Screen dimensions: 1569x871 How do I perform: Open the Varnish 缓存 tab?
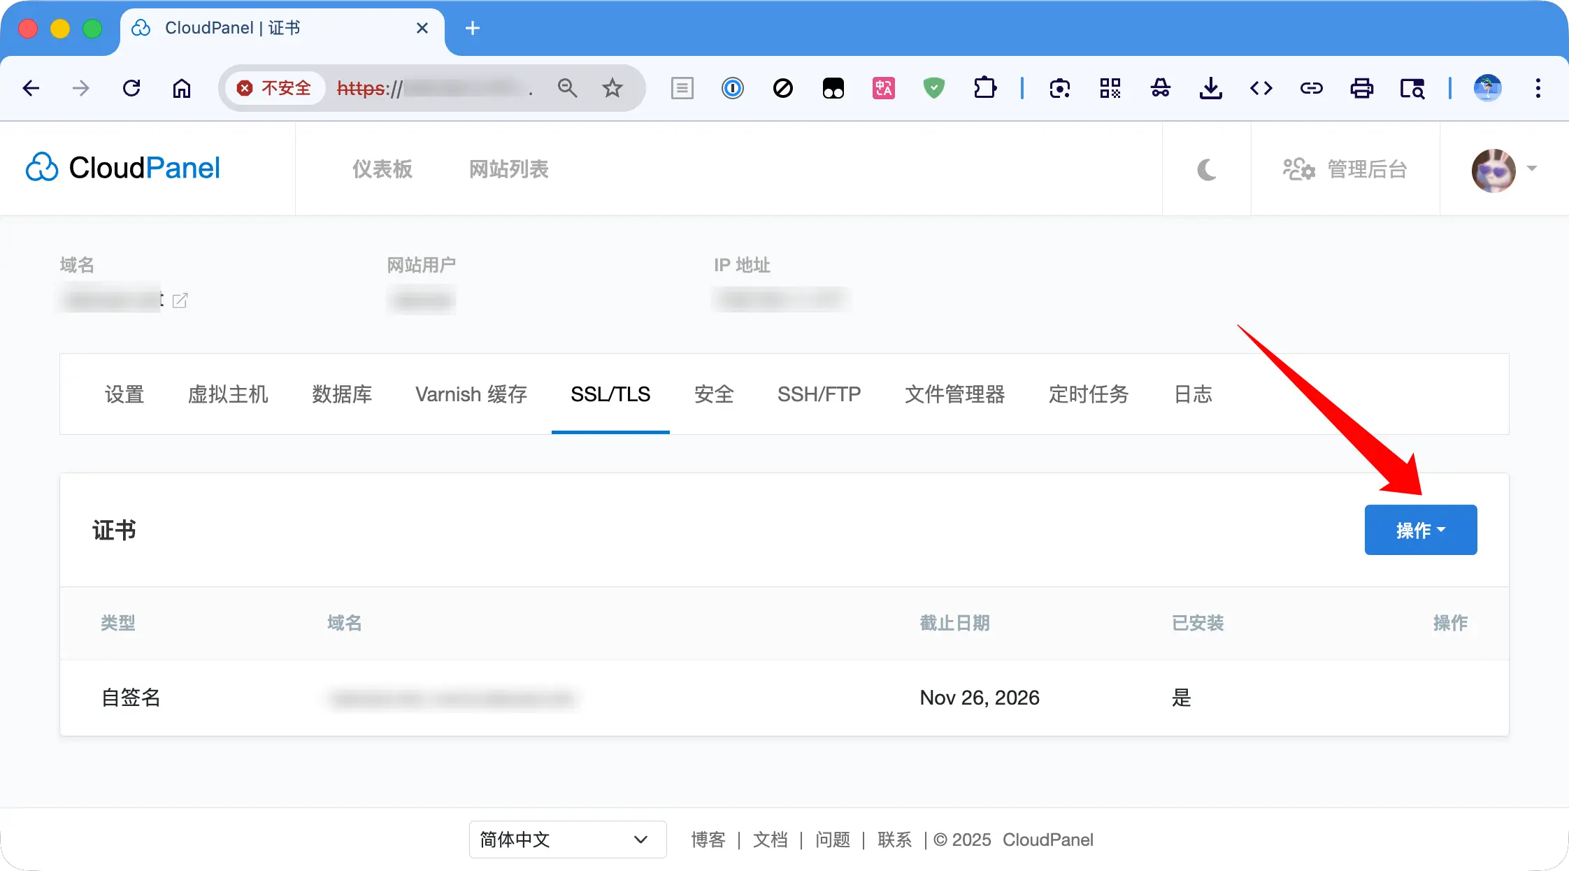(x=471, y=394)
